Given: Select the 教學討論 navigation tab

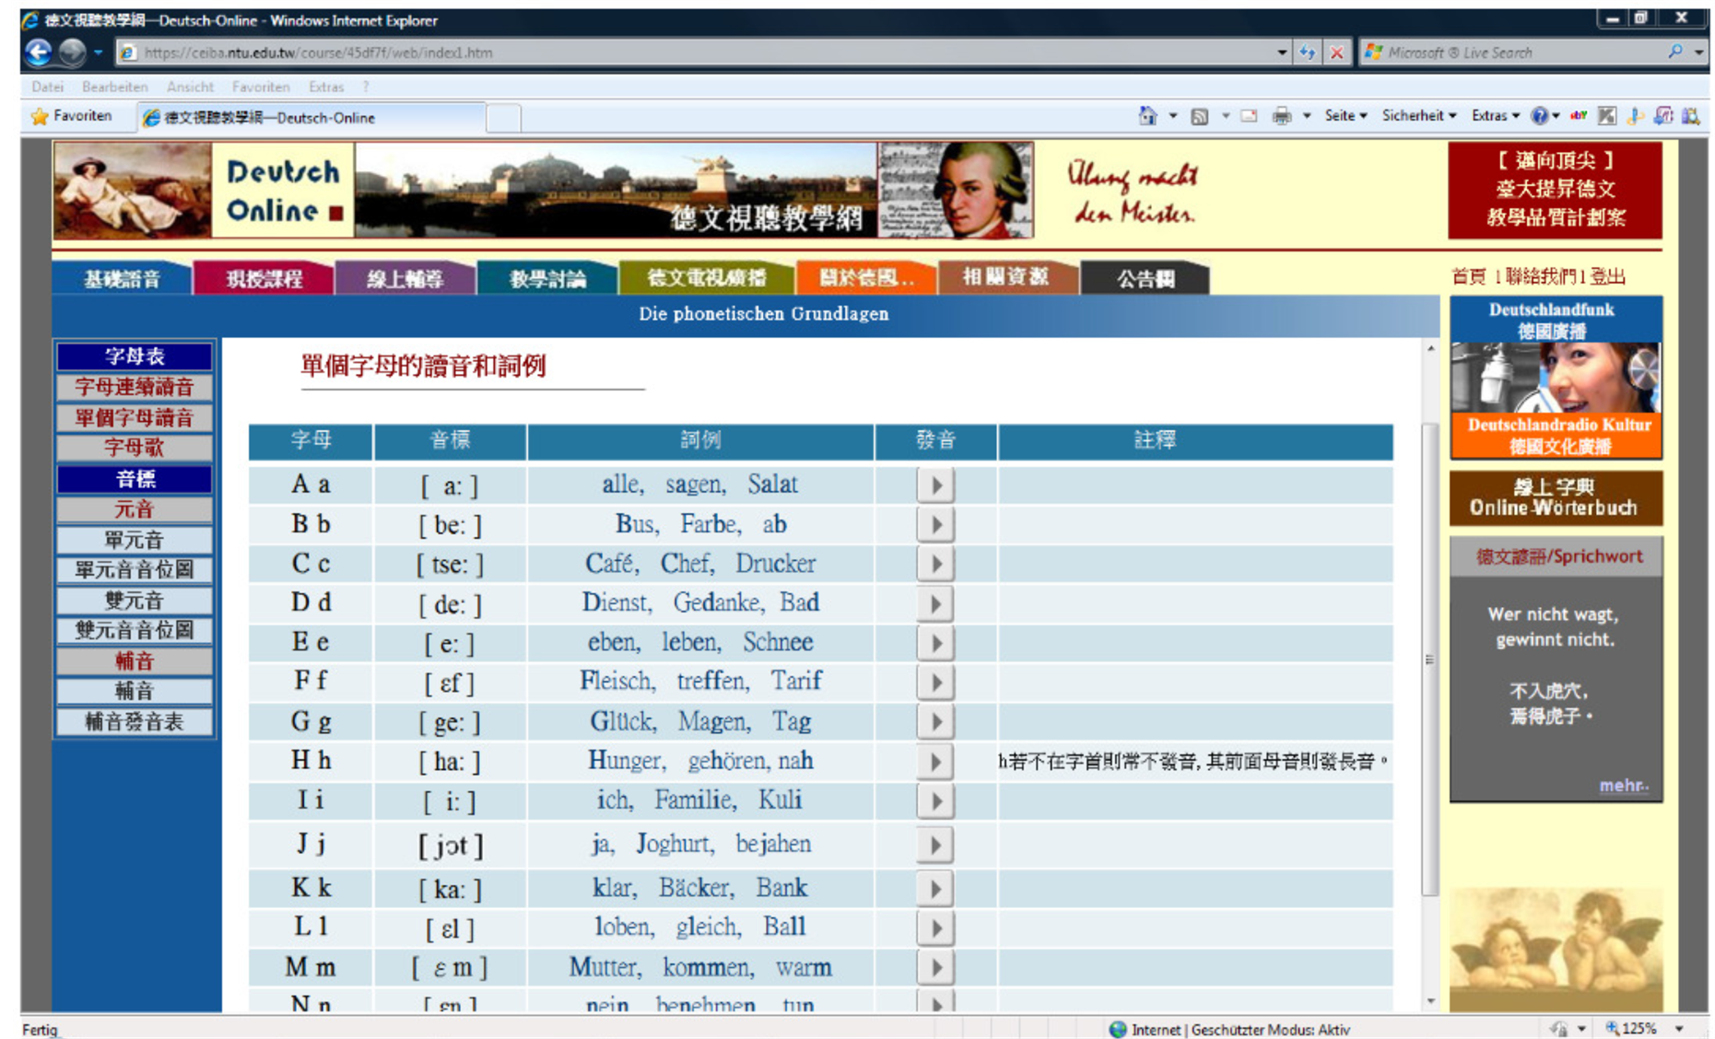Looking at the screenshot, I should [x=547, y=278].
